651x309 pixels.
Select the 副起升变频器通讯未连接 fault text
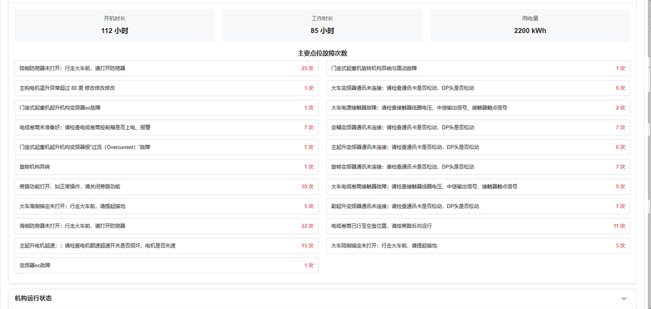coord(405,207)
